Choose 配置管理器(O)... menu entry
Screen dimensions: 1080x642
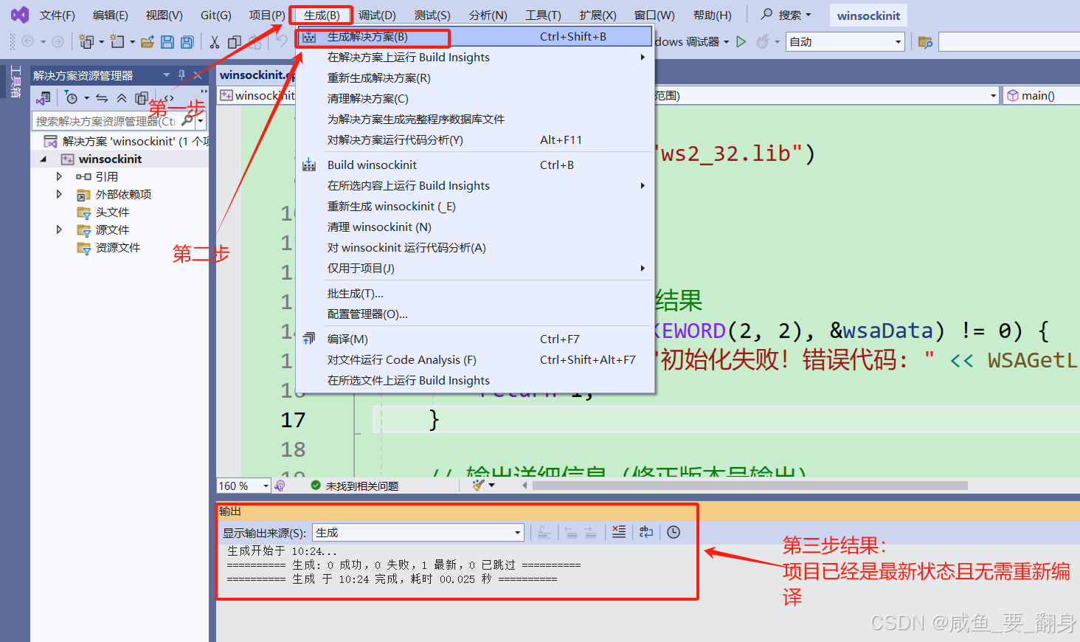474,314
